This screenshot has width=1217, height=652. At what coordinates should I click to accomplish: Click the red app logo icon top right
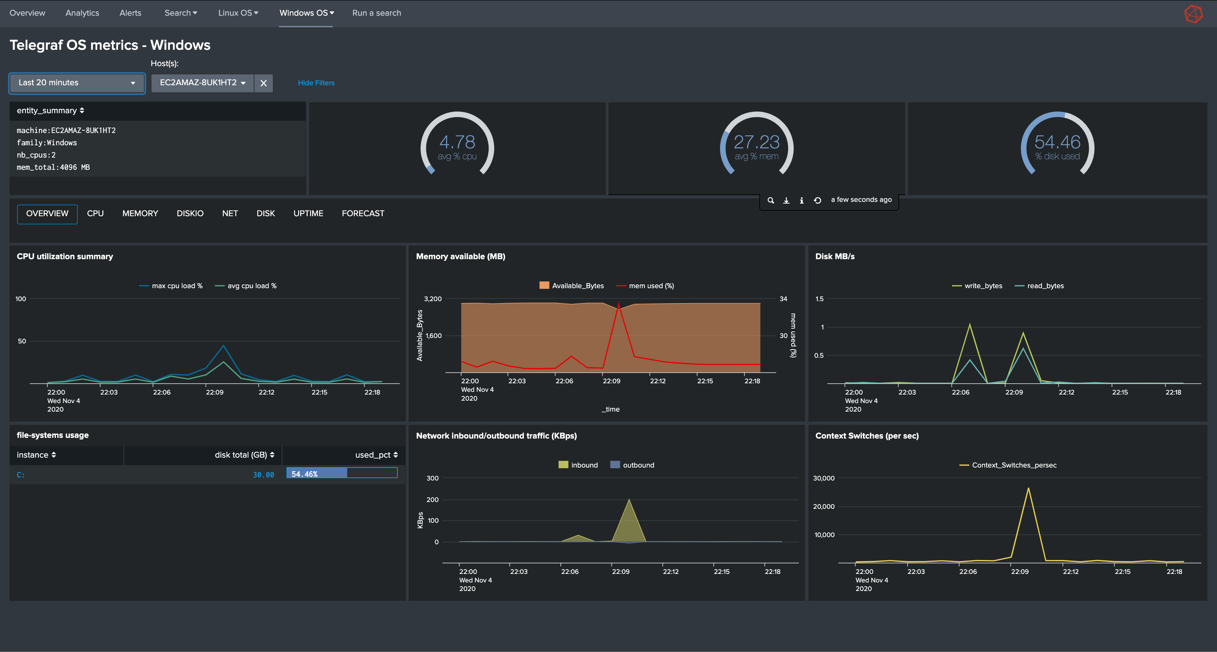pos(1193,14)
